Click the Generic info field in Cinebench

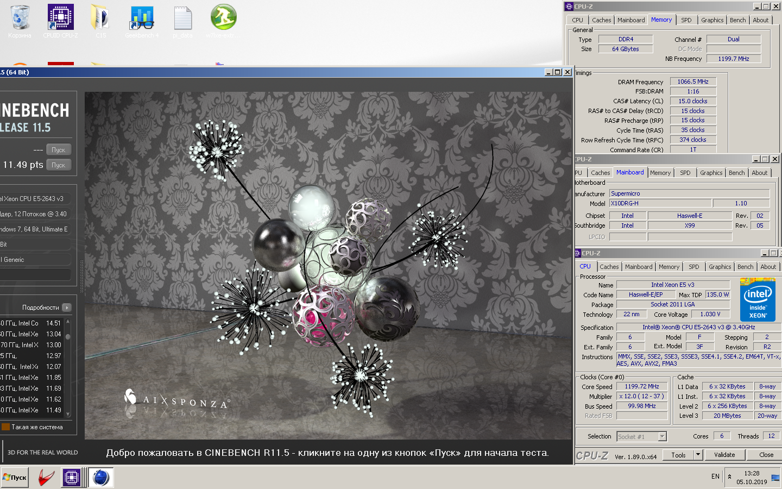[x=35, y=260]
